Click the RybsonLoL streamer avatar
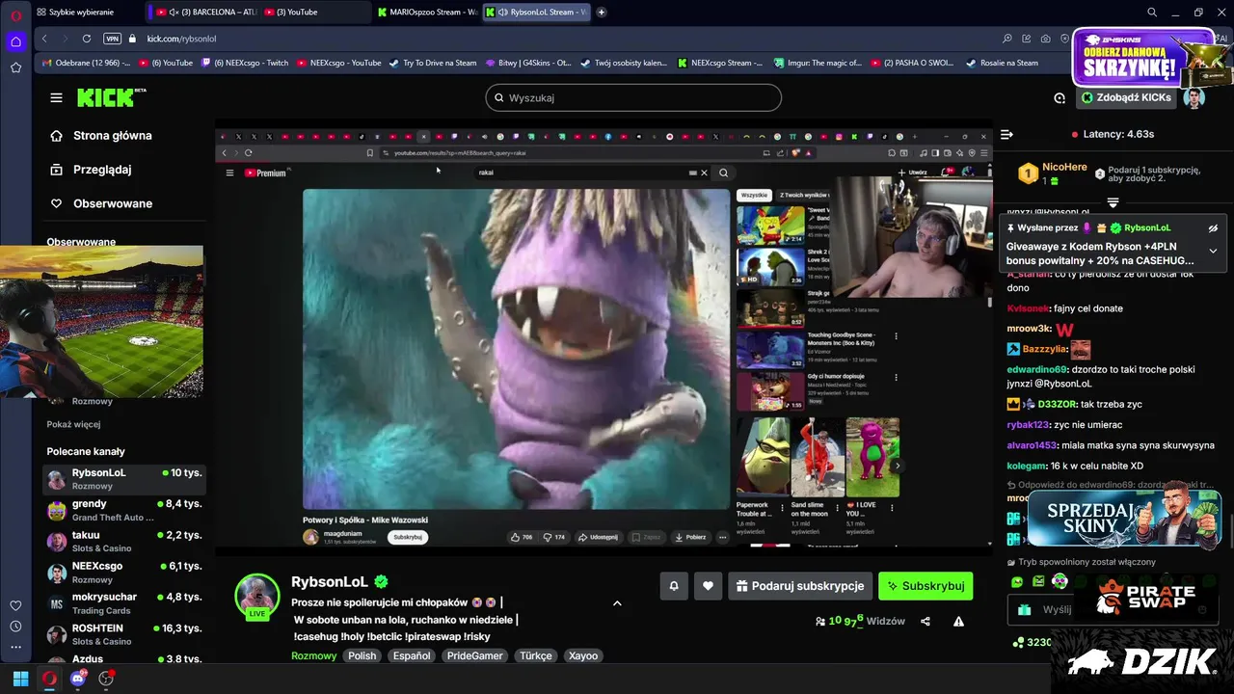1234x694 pixels. pyautogui.click(x=257, y=596)
